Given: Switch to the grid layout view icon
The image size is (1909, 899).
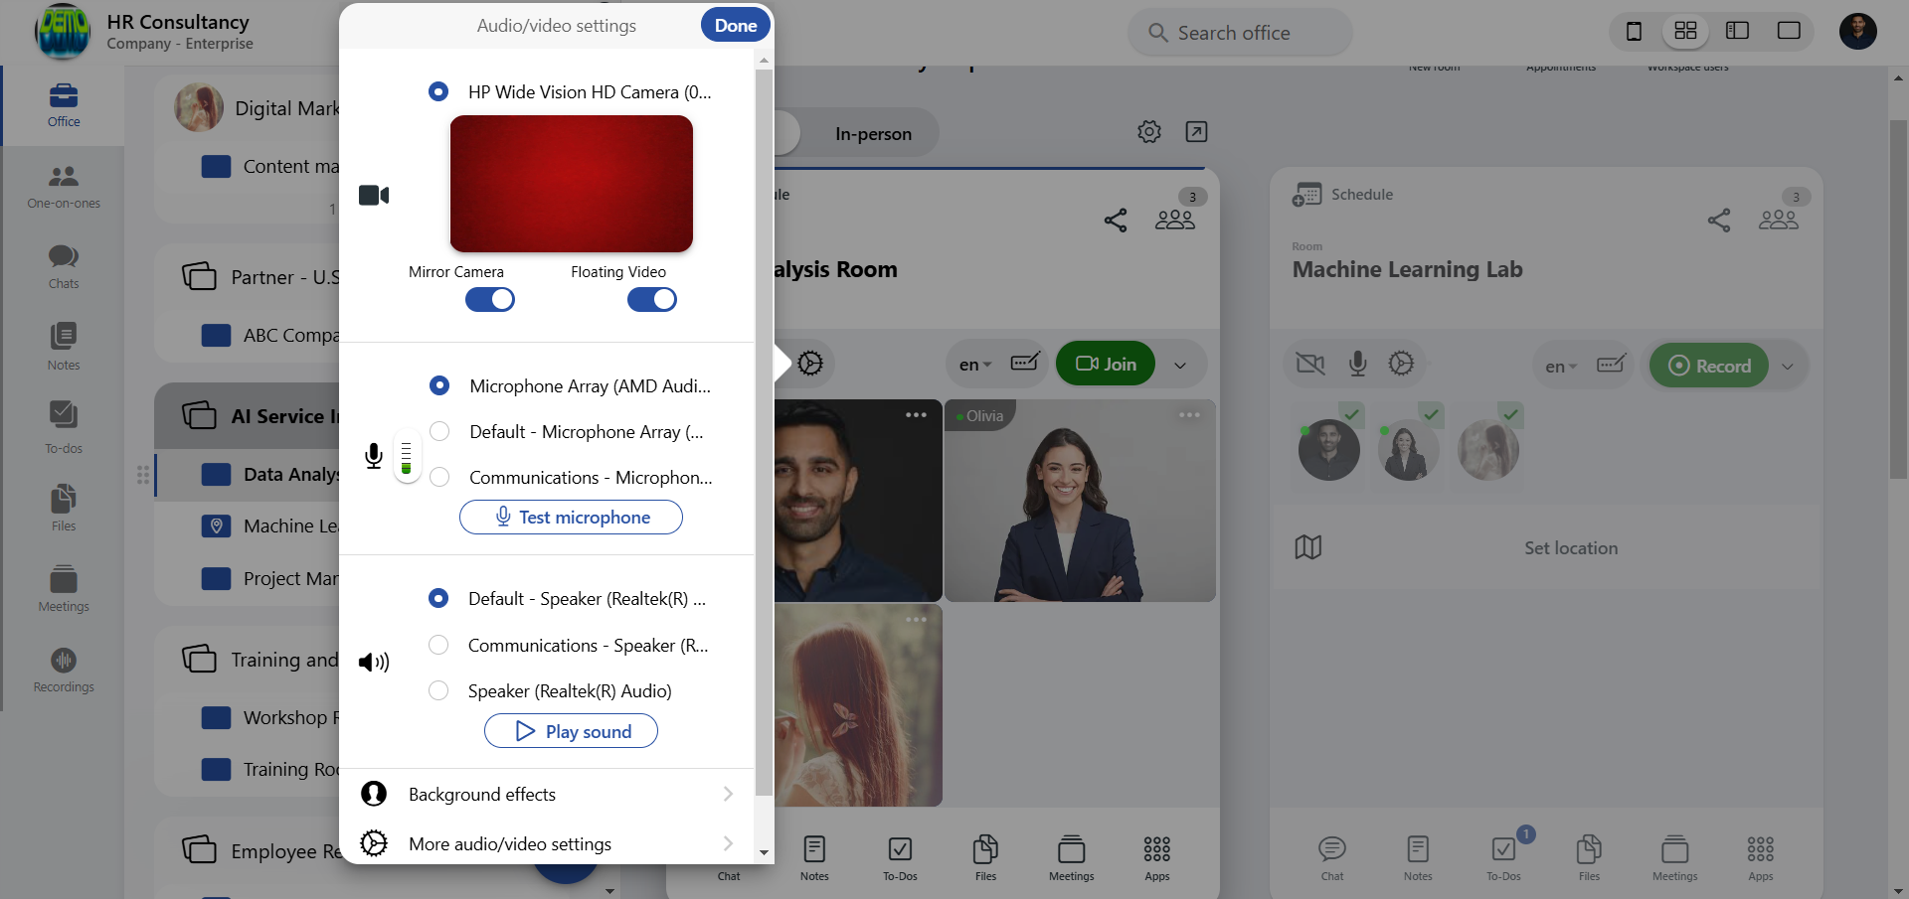Looking at the screenshot, I should [1685, 31].
